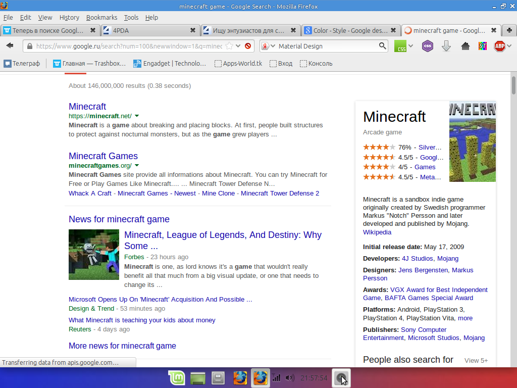Switch to the Color - Style tab

pos(351,30)
